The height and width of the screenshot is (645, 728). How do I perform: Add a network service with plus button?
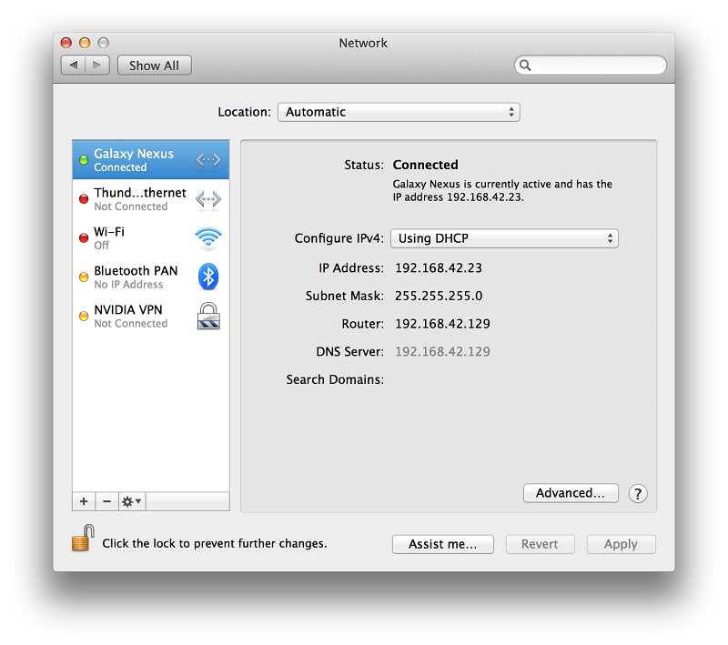(84, 501)
